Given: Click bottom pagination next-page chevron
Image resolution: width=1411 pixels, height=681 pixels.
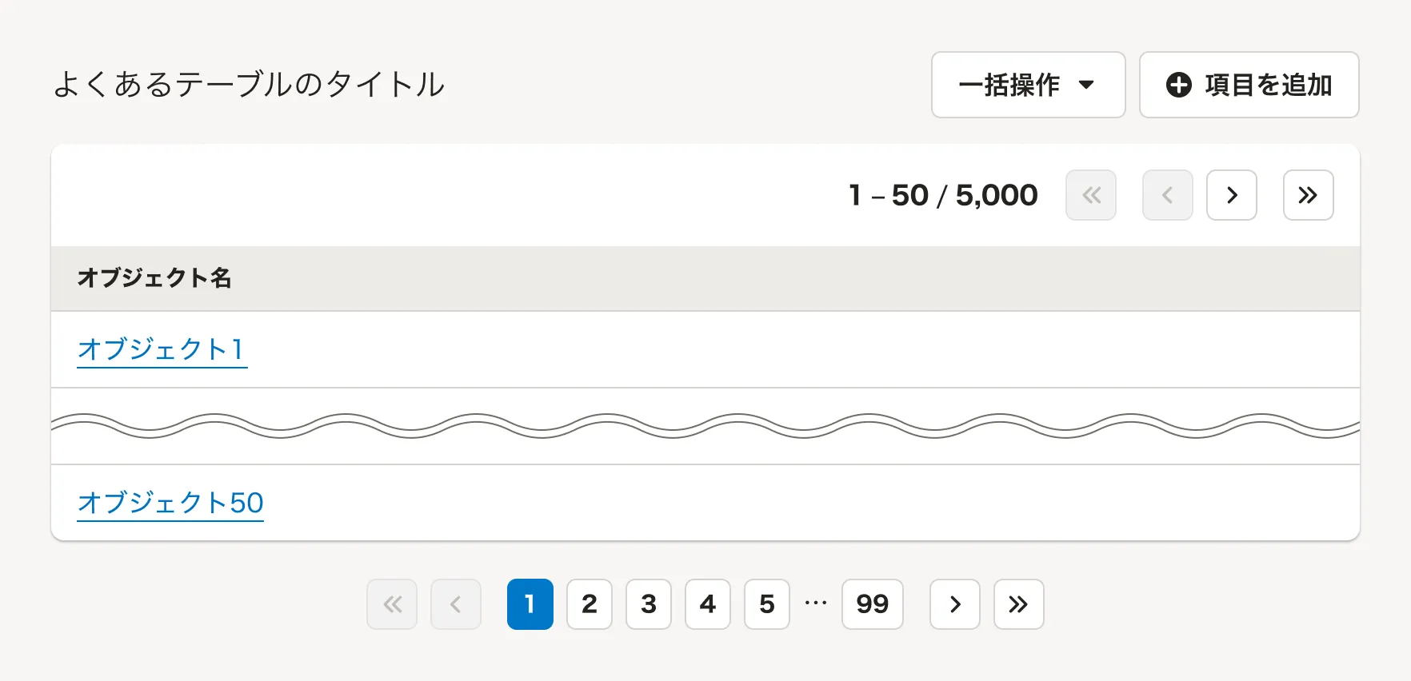Looking at the screenshot, I should [955, 604].
